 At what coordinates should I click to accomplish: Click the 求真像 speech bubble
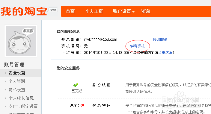pos(28,31)
